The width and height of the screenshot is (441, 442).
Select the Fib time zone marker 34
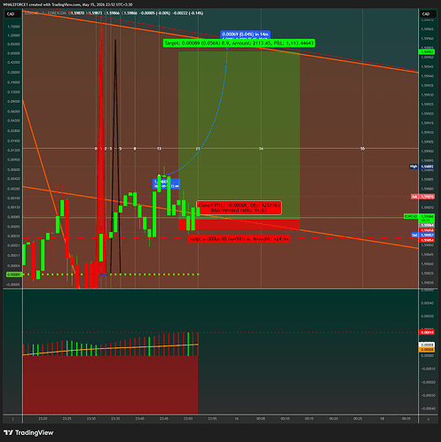click(x=261, y=149)
